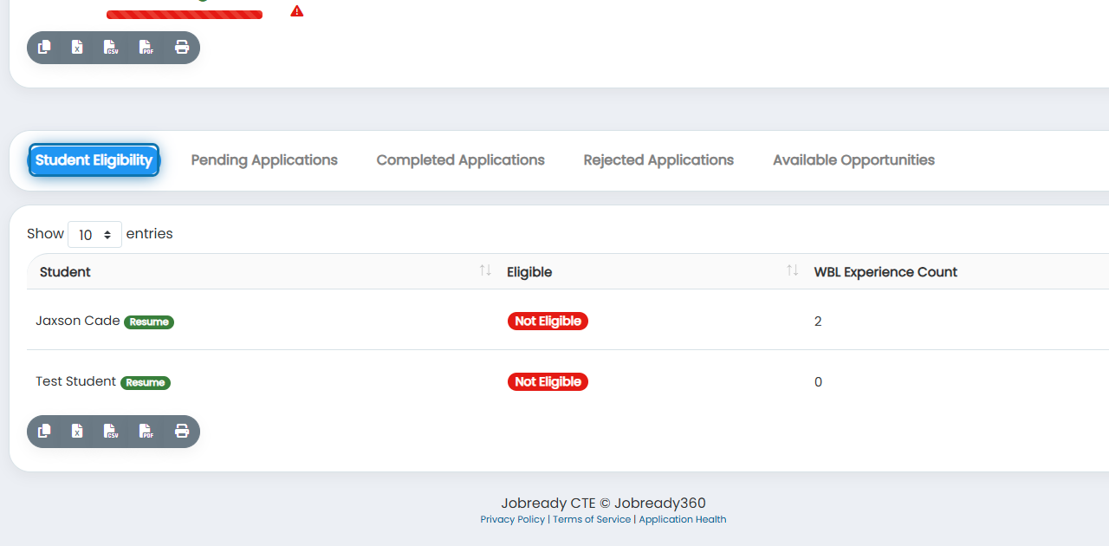Click the Print icon in upper toolbar
This screenshot has width=1109, height=546.
pos(182,48)
